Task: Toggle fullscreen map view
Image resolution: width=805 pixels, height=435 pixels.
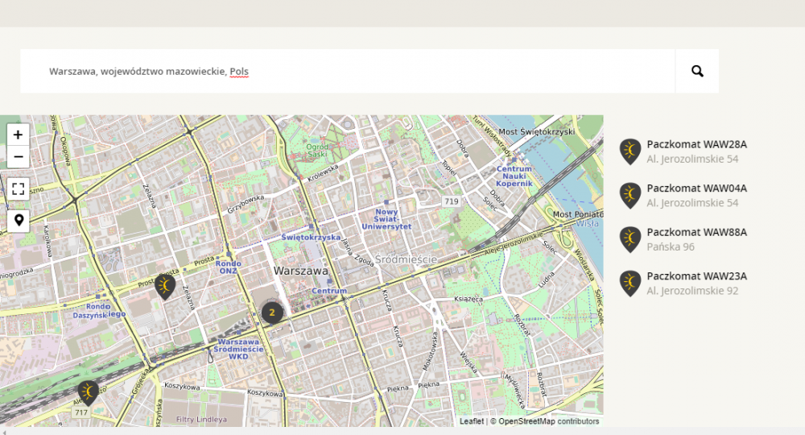Action: [x=18, y=188]
